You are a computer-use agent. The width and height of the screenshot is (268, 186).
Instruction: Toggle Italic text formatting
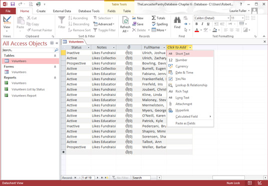pyautogui.click(x=202, y=24)
